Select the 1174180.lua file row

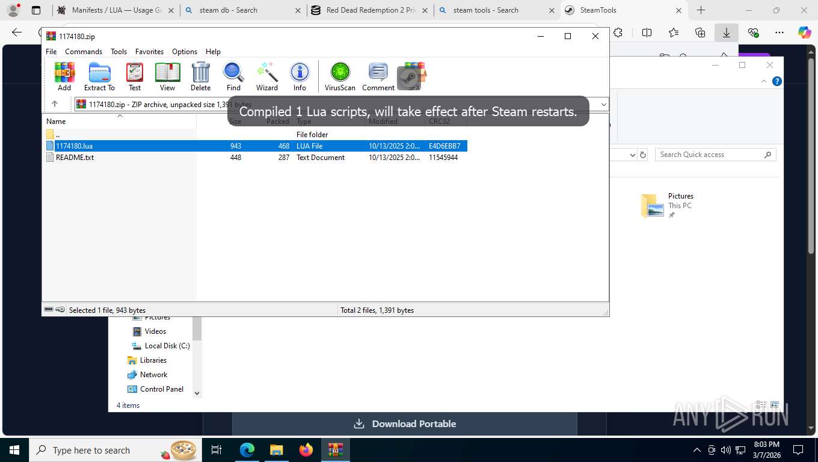tap(255, 146)
